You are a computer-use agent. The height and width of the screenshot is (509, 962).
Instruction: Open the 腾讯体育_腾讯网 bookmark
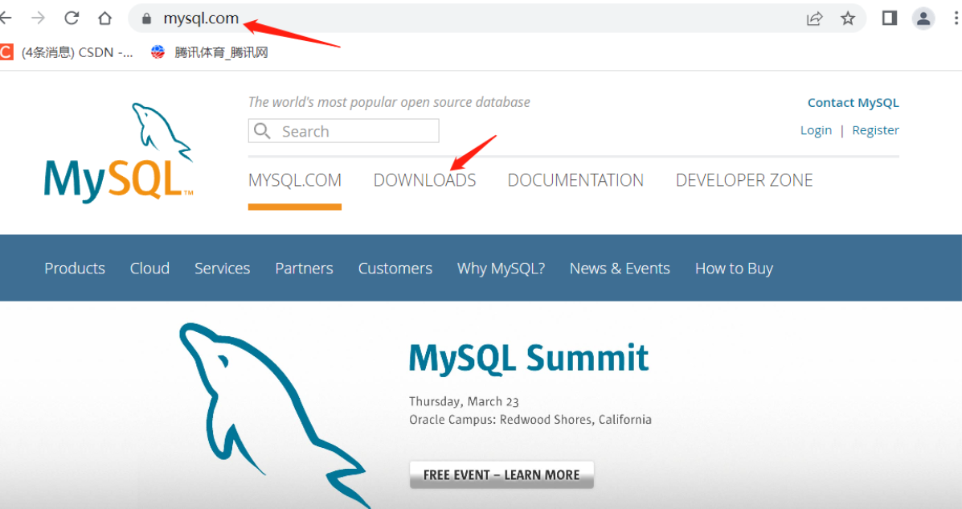point(210,52)
